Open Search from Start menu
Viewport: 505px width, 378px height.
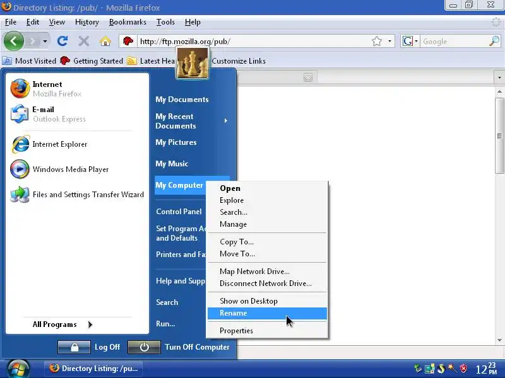coord(167,302)
